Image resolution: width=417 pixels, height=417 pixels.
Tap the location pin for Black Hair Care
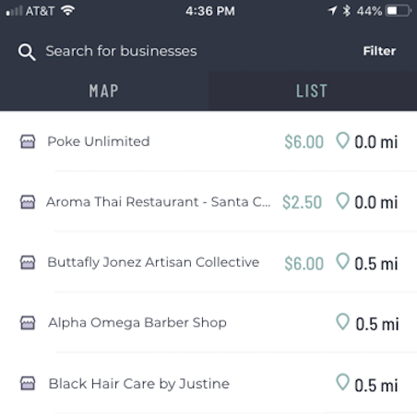pyautogui.click(x=342, y=382)
